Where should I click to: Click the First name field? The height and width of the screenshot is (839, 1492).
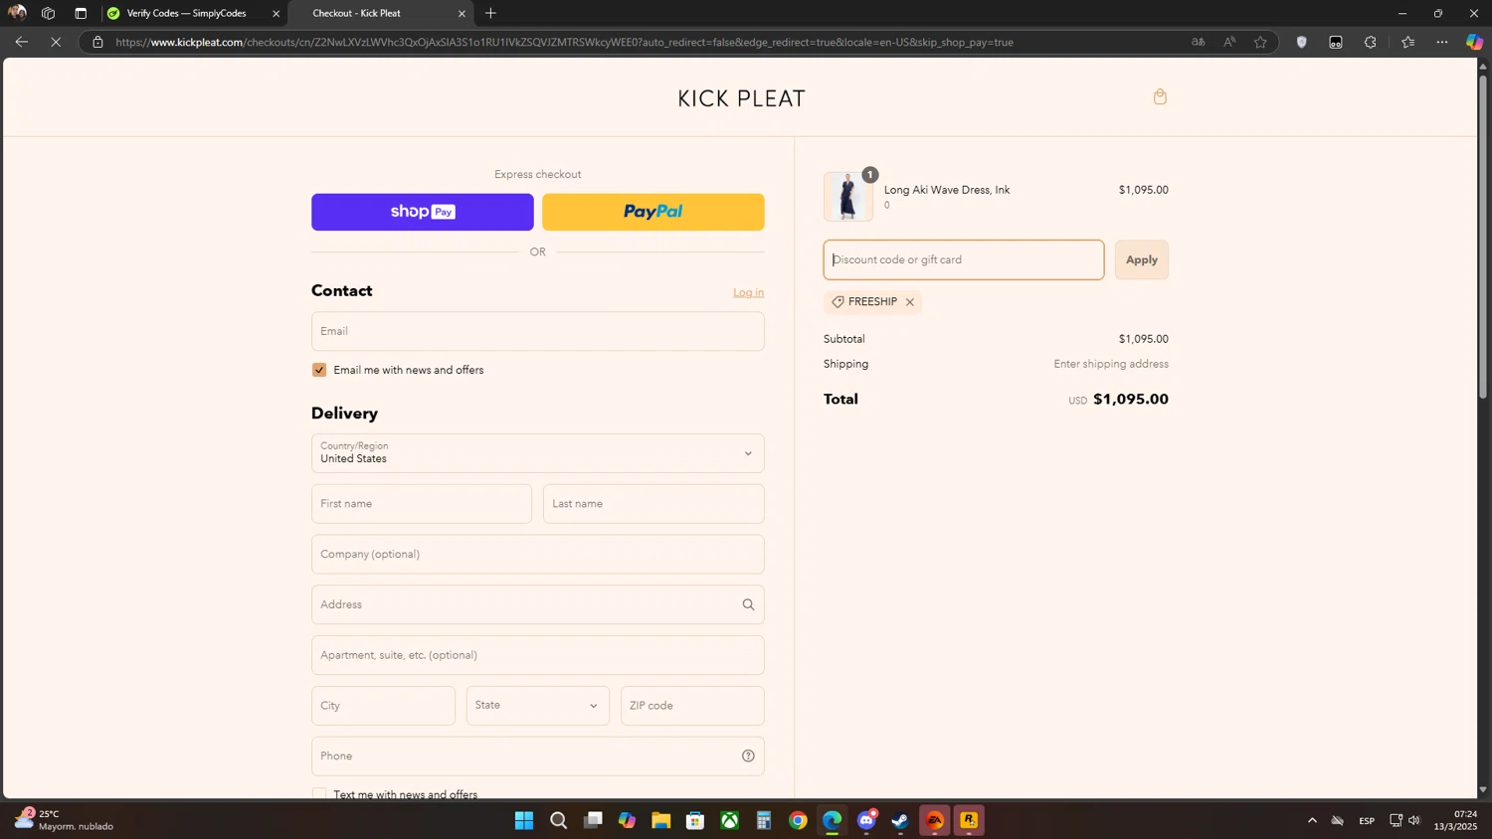(422, 504)
